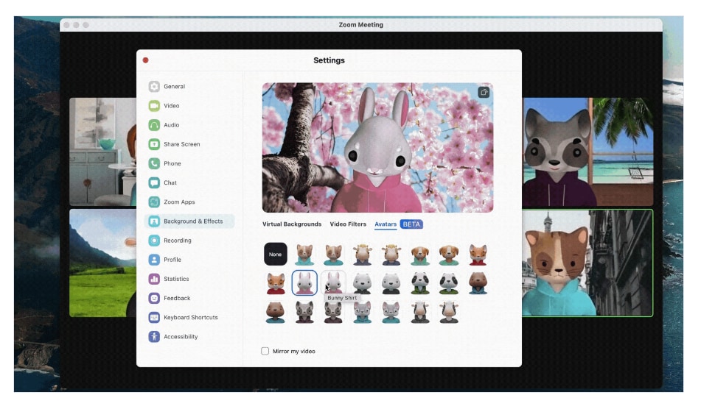
Task: Switch to Video Filters tab
Action: point(348,224)
